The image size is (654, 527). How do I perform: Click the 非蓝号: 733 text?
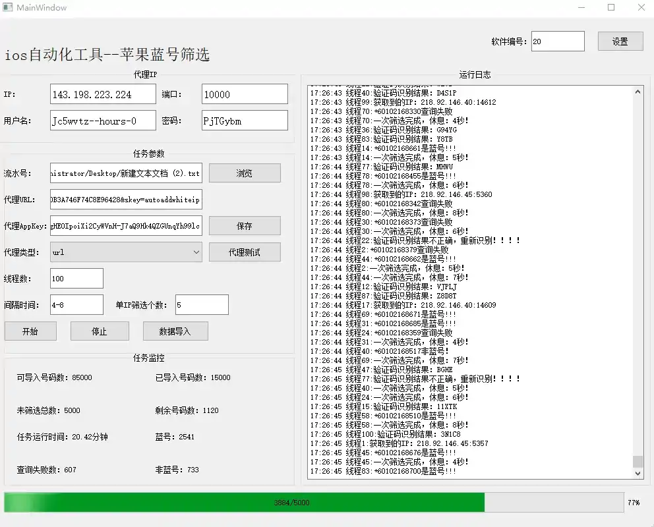(x=177, y=470)
